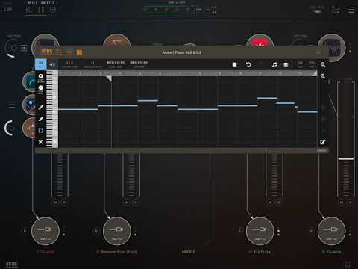This screenshot has height=269, width=358.
Task: Click the trash can to clear notes
Action: tap(286, 65)
